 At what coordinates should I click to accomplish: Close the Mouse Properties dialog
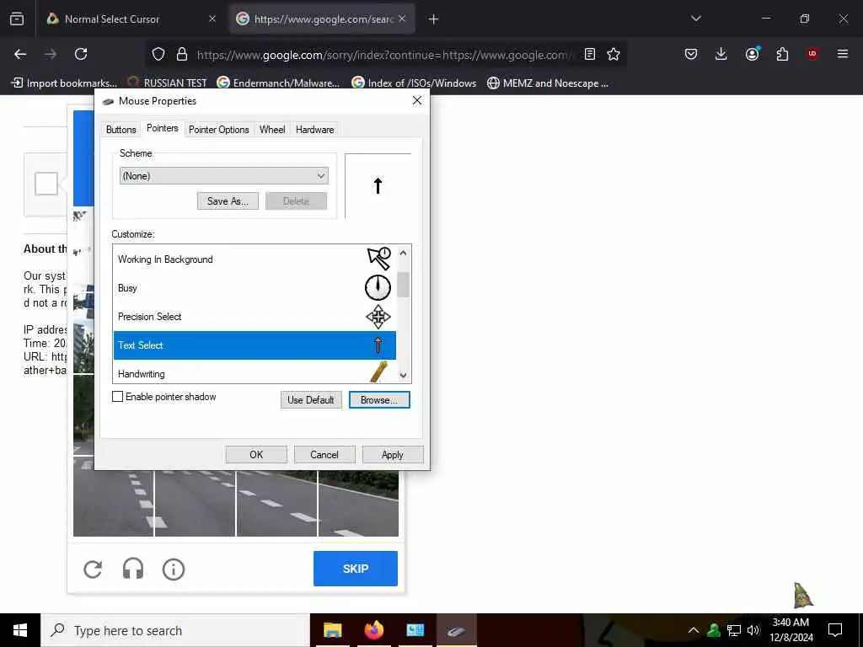[x=417, y=100]
